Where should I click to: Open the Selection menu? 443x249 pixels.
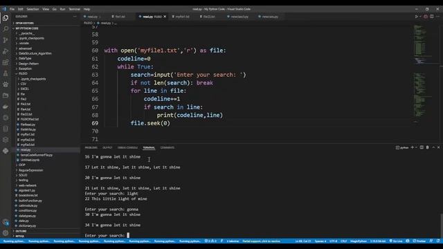pos(33,9)
